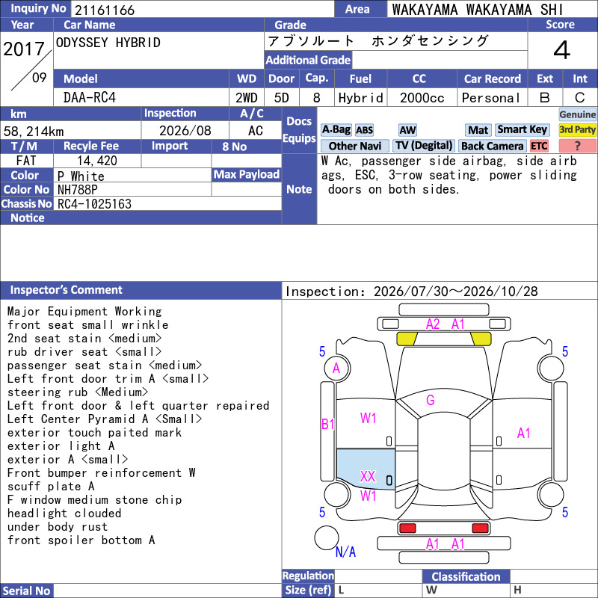Screen dimensions: 598x598
Task: Click the XX mark on the car diagram
Action: pos(368,476)
